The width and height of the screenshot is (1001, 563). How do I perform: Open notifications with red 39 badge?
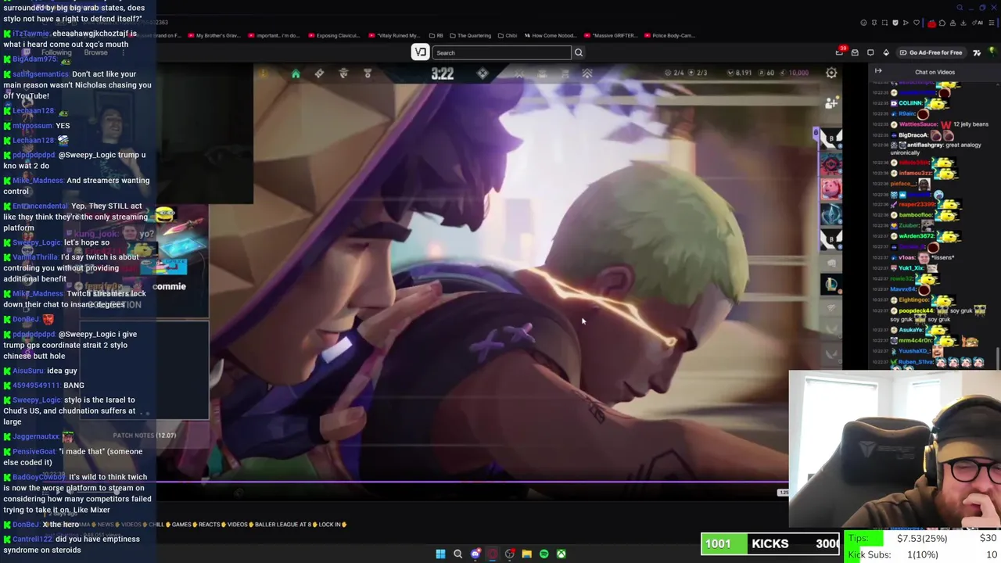click(840, 52)
